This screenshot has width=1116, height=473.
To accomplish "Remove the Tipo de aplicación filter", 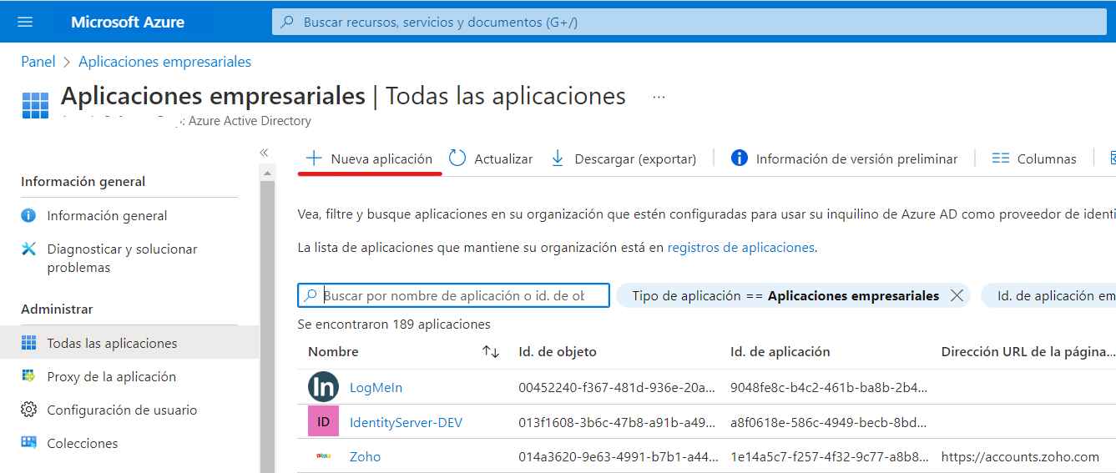I will point(957,295).
